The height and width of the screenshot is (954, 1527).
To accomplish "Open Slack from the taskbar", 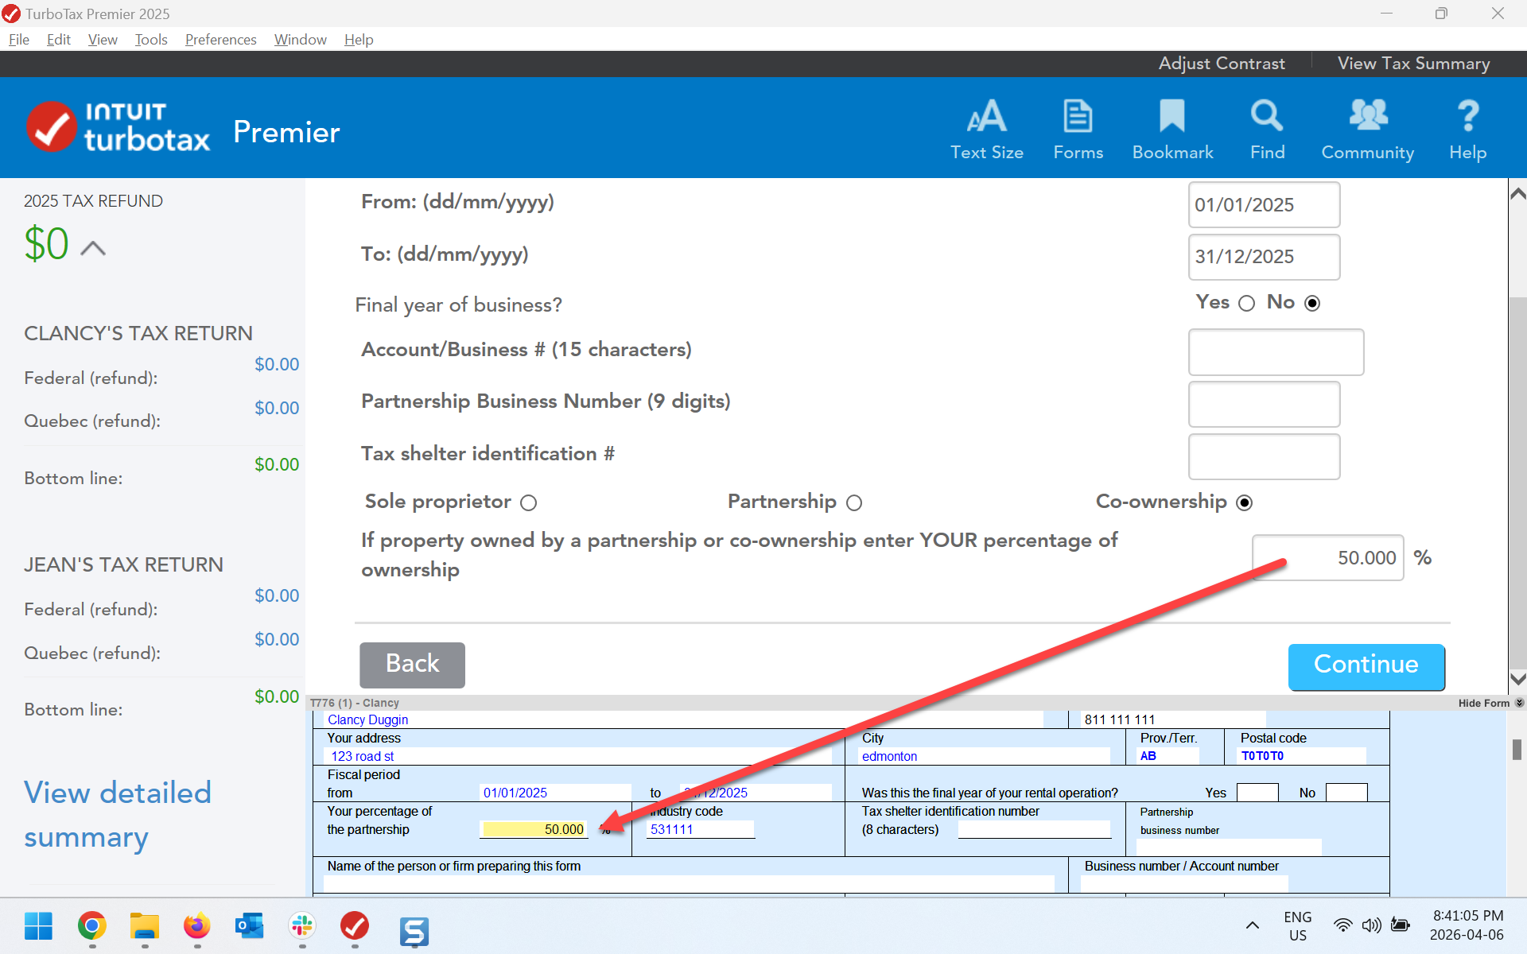I will point(302,926).
